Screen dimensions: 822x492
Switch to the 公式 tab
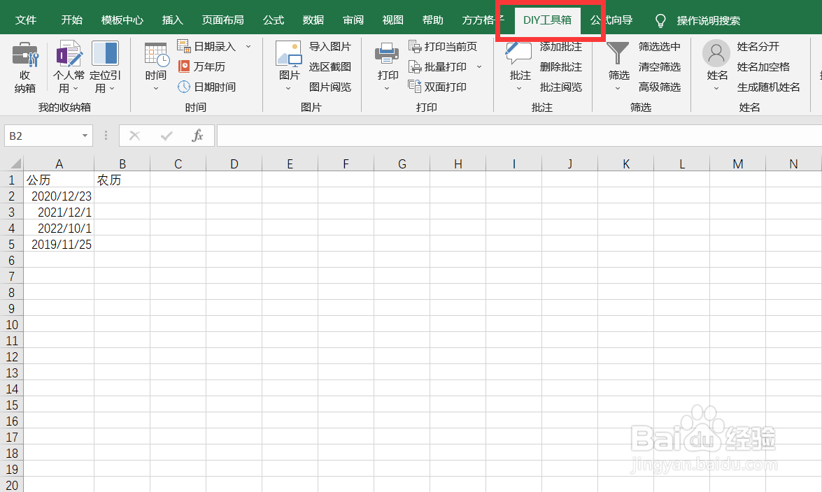point(273,20)
